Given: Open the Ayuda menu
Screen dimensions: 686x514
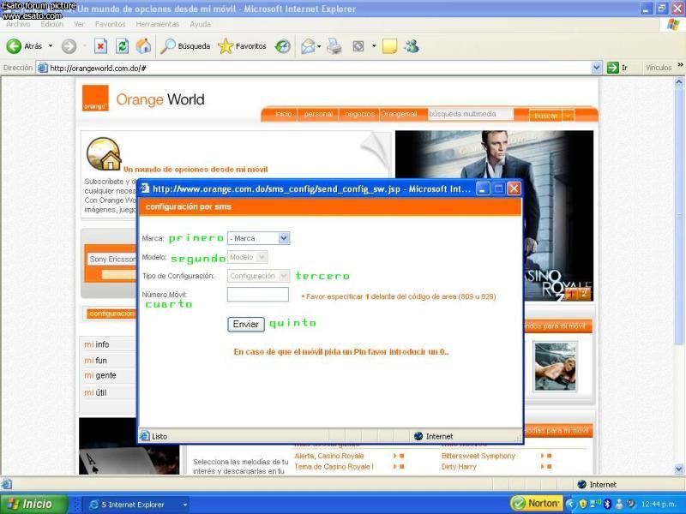Looking at the screenshot, I should pos(201,25).
